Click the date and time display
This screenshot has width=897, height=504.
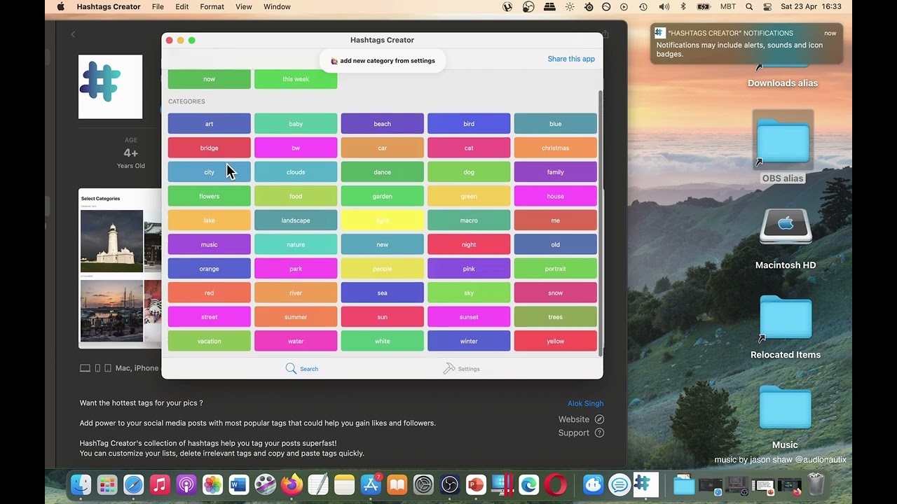(x=811, y=7)
